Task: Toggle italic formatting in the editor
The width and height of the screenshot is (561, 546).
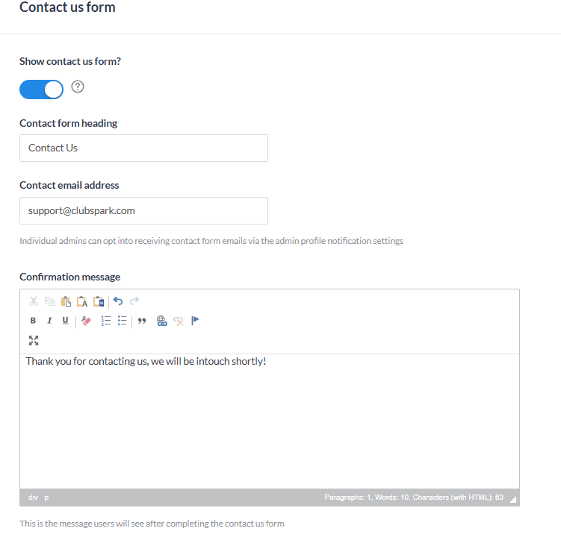Action: [49, 321]
